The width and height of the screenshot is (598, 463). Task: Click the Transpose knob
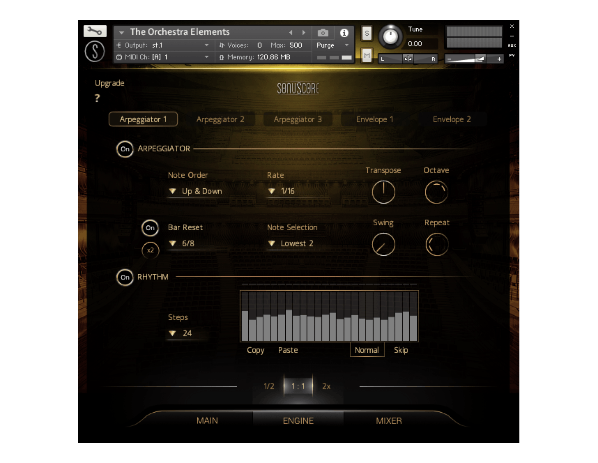click(x=383, y=192)
